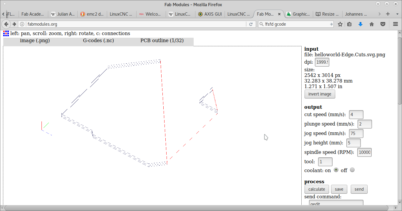Reload the page with the refresh icon
402x211 pixels.
tap(251, 24)
